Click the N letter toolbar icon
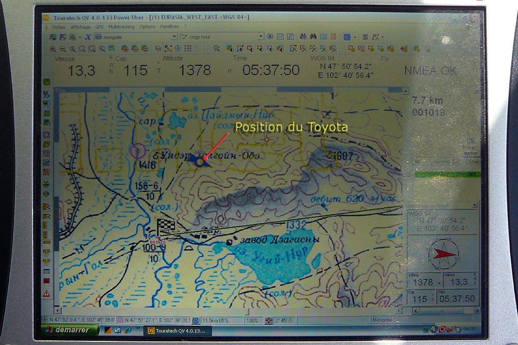518x345 pixels. 280,37
